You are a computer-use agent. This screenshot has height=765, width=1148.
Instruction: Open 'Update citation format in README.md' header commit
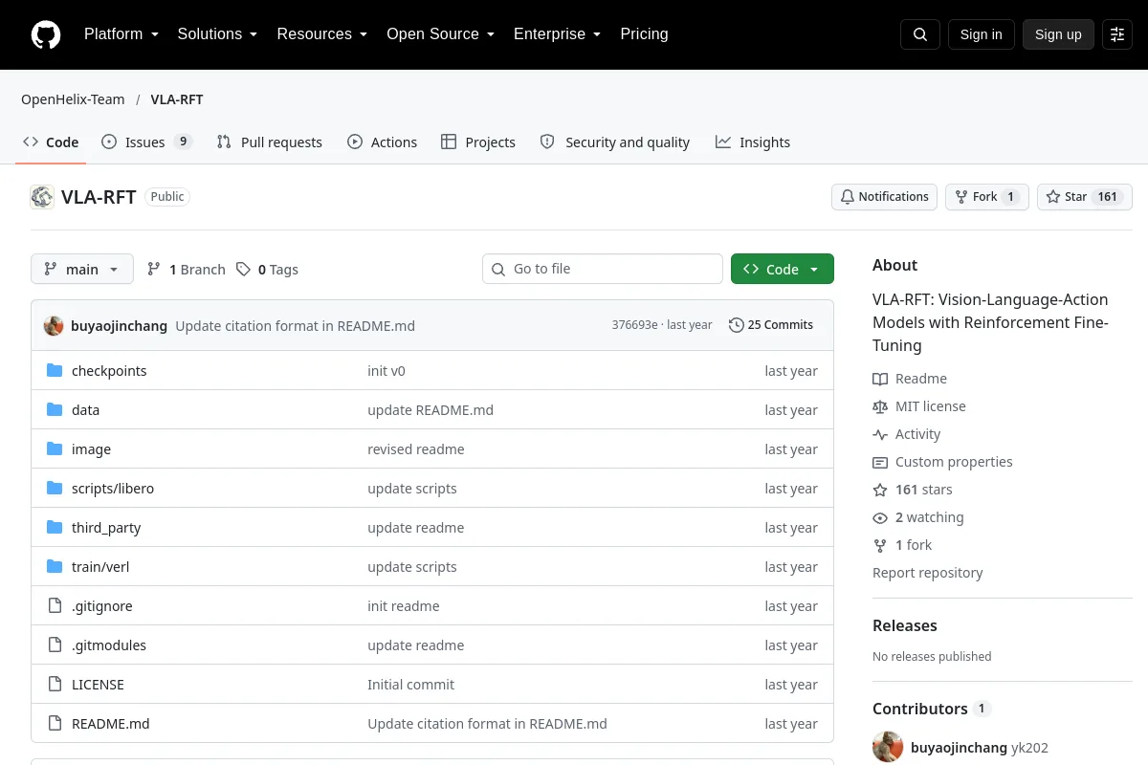point(296,325)
